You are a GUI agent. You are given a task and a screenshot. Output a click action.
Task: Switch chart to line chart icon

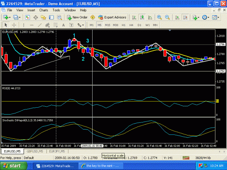coord(150,17)
